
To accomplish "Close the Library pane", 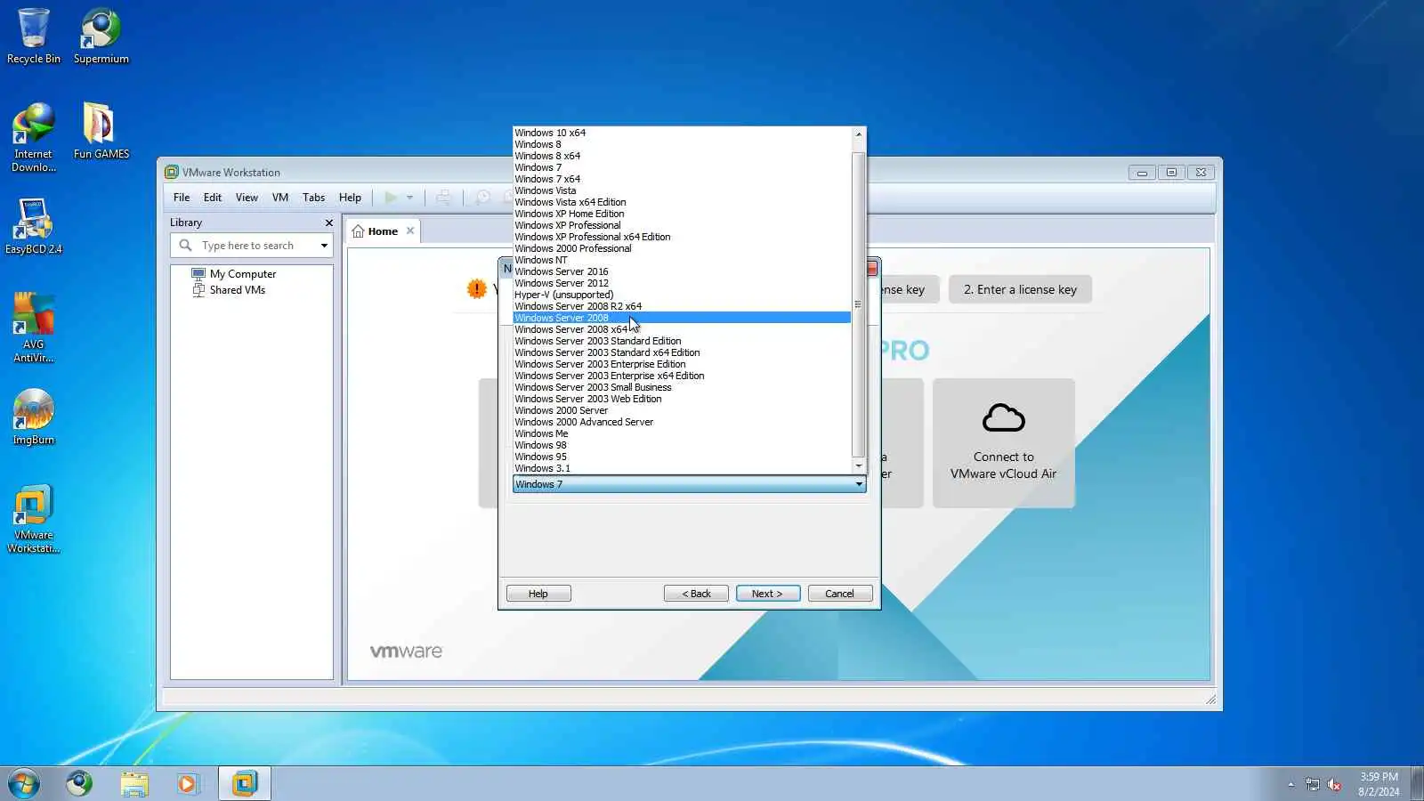I will (328, 222).
